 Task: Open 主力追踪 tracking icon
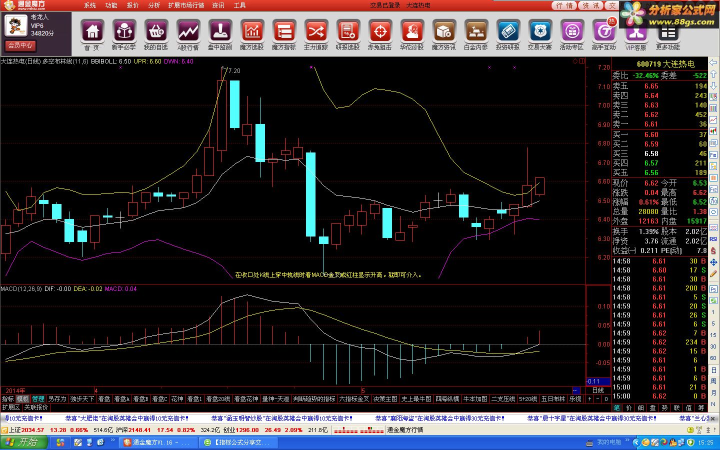tap(316, 32)
